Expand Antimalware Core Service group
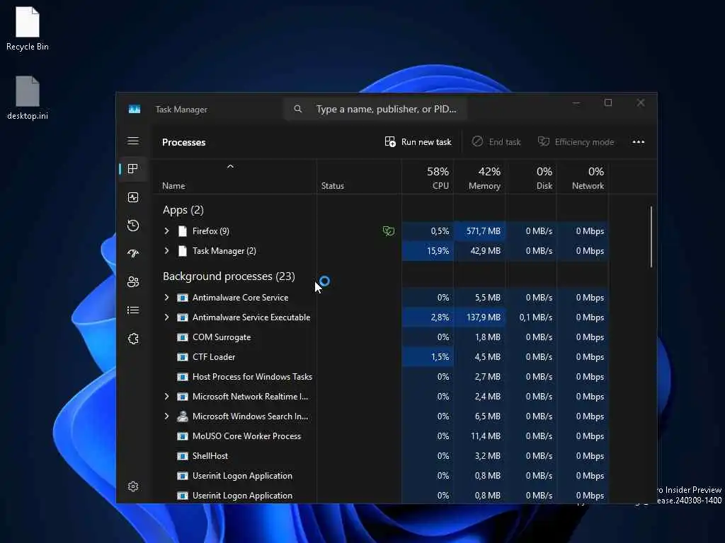The width and height of the screenshot is (725, 543). [x=167, y=298]
